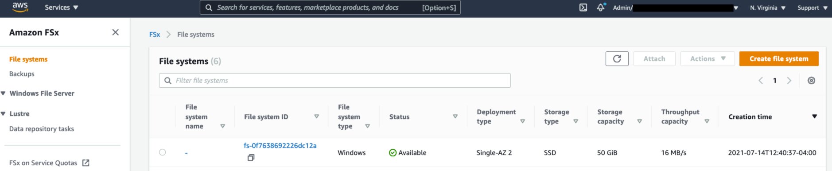This screenshot has width=832, height=171.
Task: Select the fs-0f7638692226dc12a radio button
Action: point(163,152)
